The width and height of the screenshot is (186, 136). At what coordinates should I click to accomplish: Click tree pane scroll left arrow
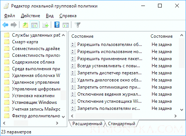pyautogui.click(x=4, y=123)
